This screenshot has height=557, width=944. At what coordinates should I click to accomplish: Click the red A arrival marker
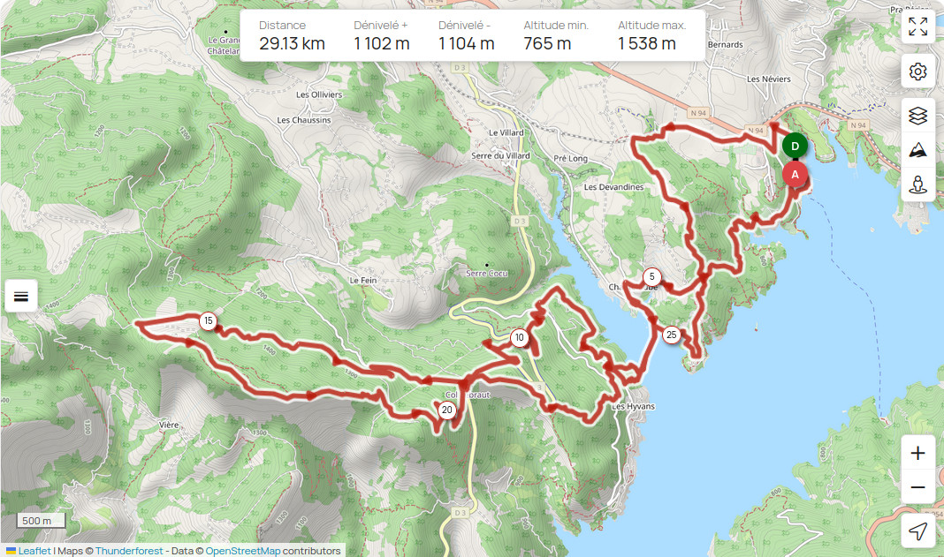click(795, 175)
